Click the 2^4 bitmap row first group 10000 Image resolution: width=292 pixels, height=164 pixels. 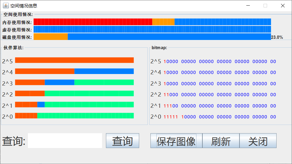click(x=171, y=73)
